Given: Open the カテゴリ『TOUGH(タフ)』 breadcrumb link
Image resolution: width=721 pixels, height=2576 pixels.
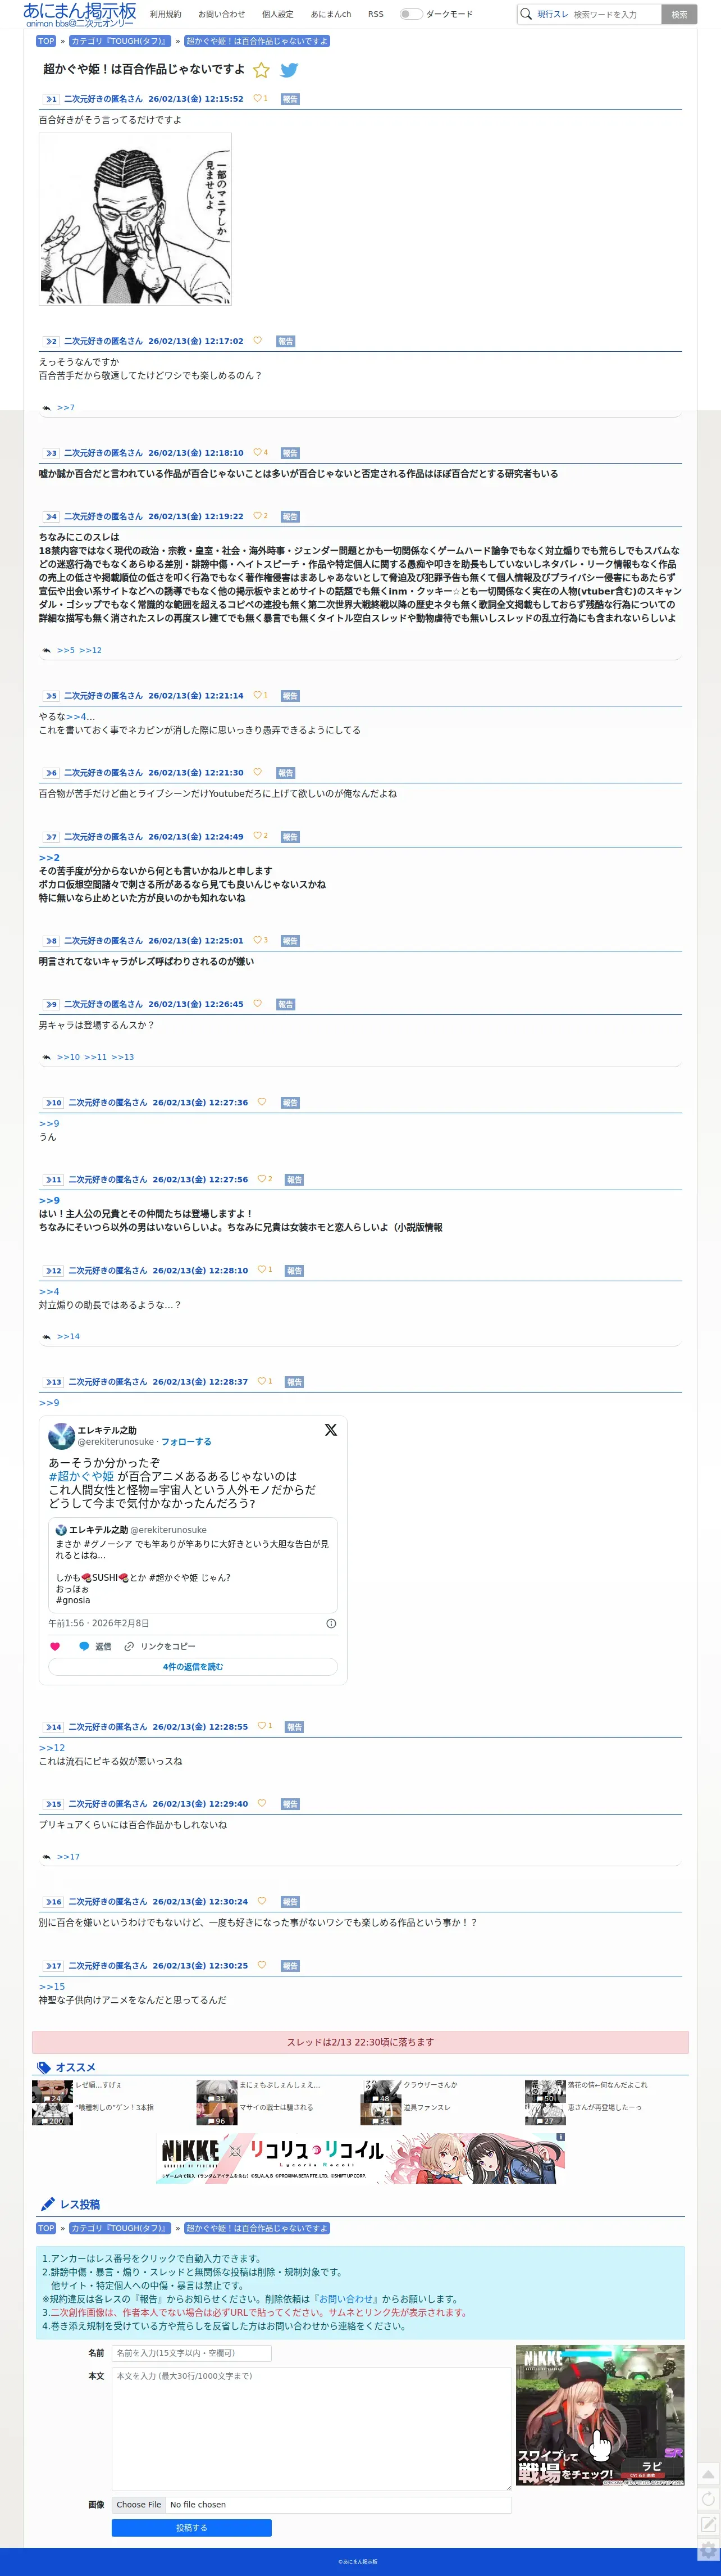Looking at the screenshot, I should pyautogui.click(x=120, y=41).
